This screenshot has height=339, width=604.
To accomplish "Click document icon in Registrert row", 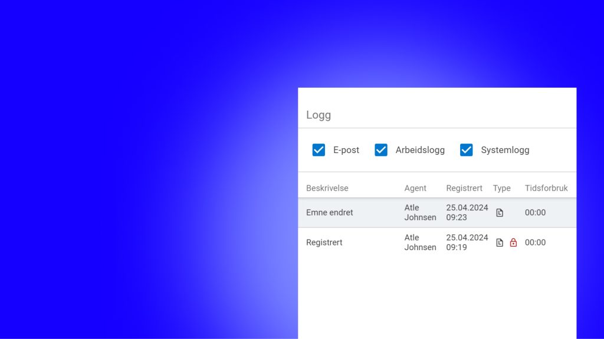I will (x=500, y=242).
